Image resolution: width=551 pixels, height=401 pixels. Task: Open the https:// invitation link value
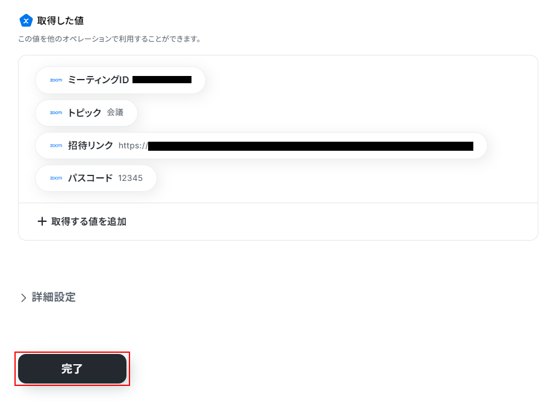point(296,146)
